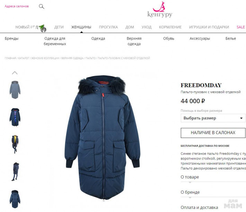Select the coat back view thumbnail
Image resolution: width=246 pixels, height=212 pixels.
(x=15, y=199)
